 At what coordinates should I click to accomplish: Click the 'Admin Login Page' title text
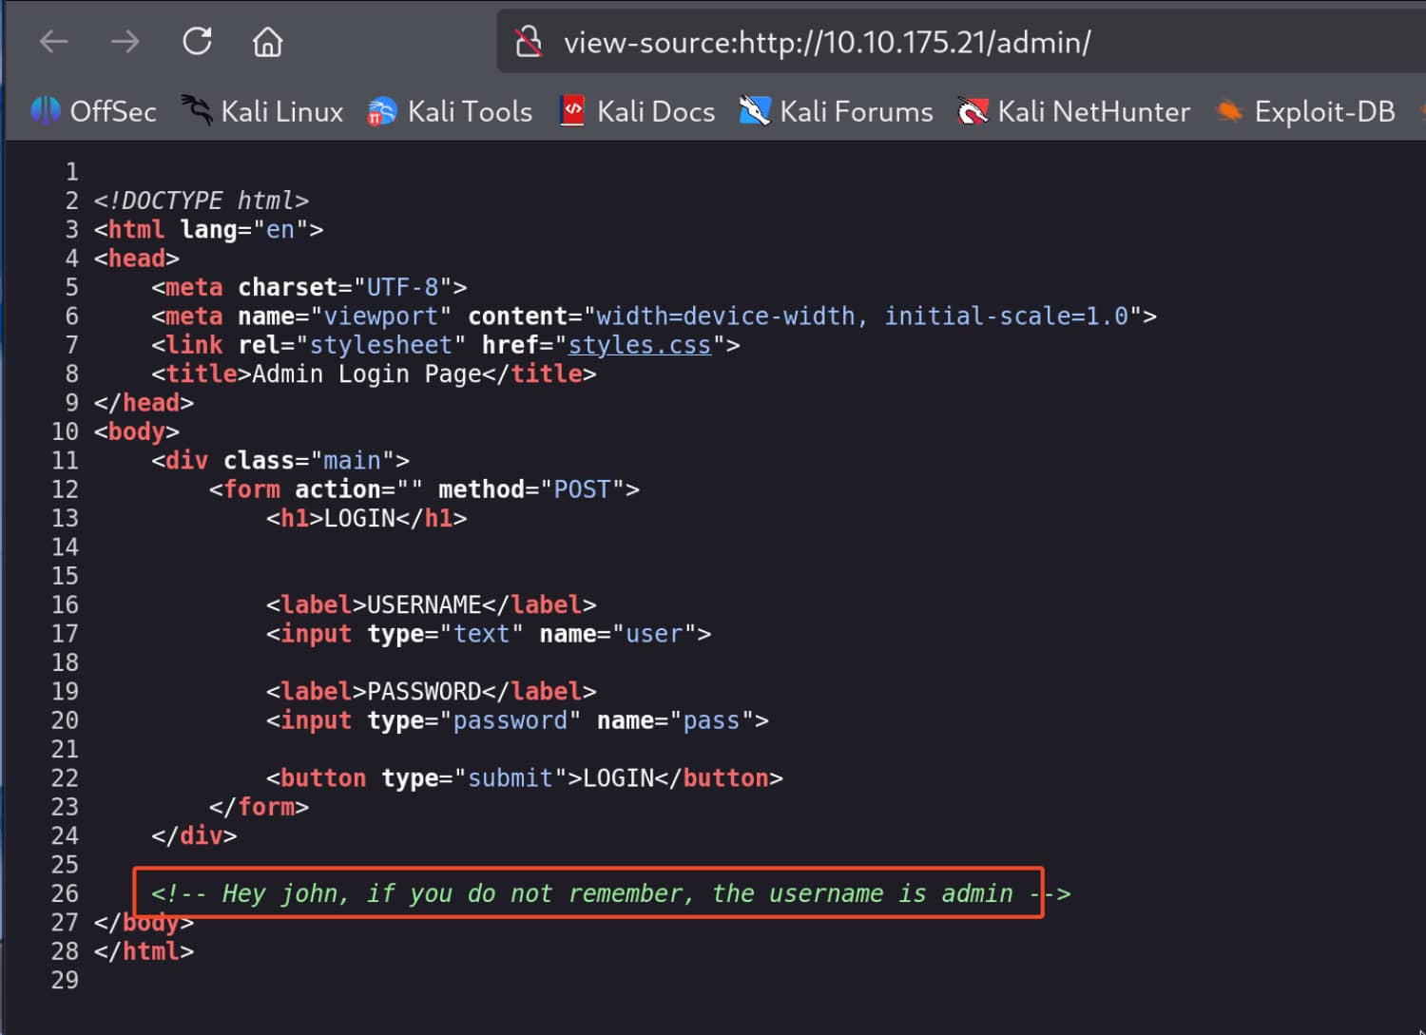click(x=366, y=374)
